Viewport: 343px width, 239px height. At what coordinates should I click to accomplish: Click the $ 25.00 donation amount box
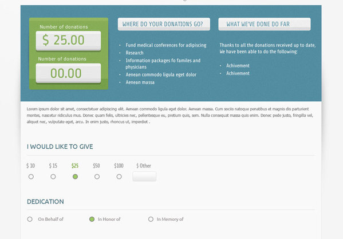pos(69,41)
